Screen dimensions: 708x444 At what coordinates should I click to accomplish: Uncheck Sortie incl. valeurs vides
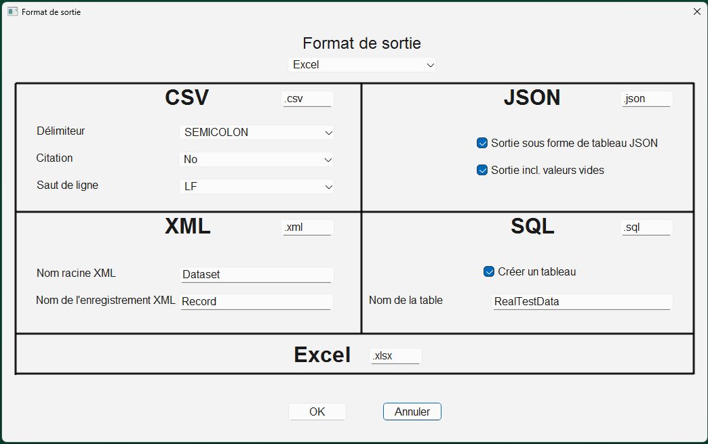pyautogui.click(x=482, y=171)
